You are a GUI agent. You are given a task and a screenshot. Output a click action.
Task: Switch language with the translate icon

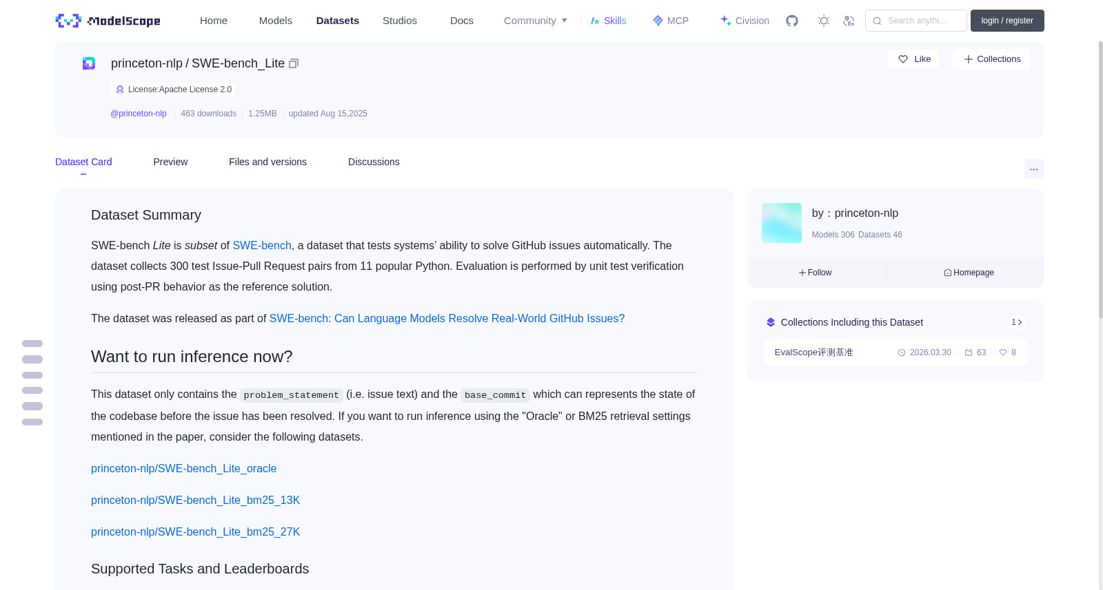[849, 21]
